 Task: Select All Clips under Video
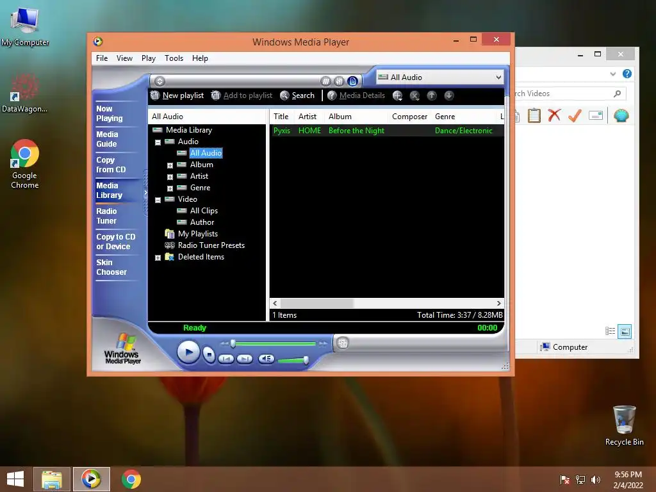click(x=204, y=211)
